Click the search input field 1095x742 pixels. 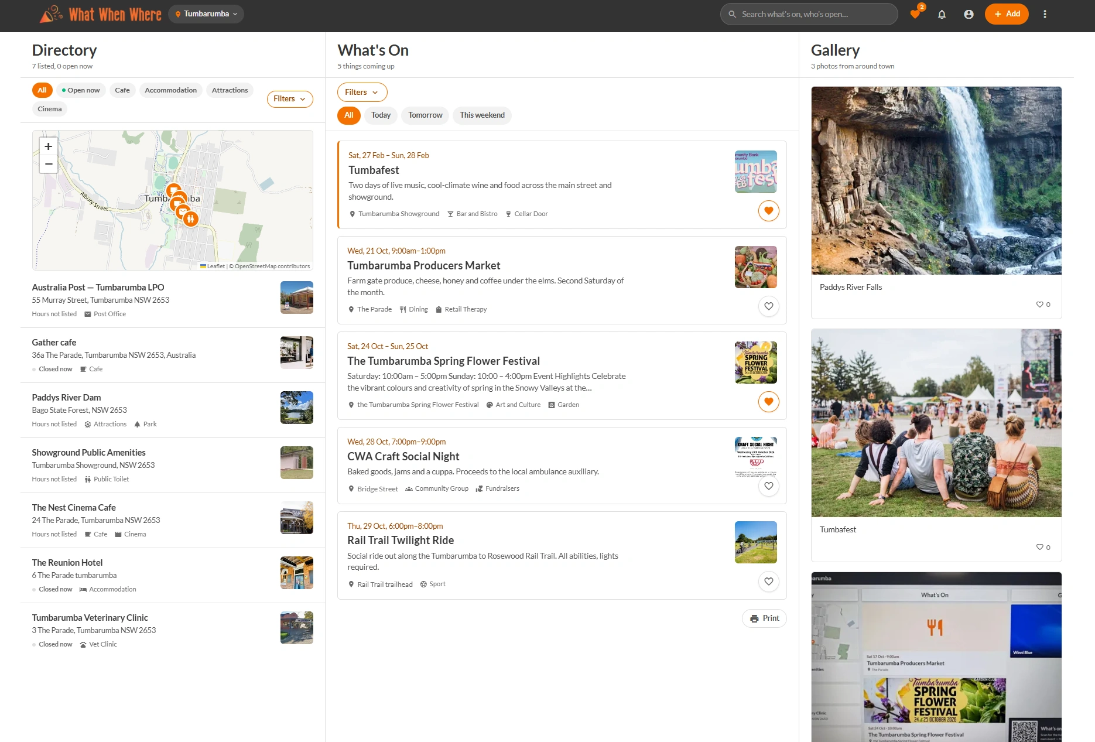coord(809,14)
